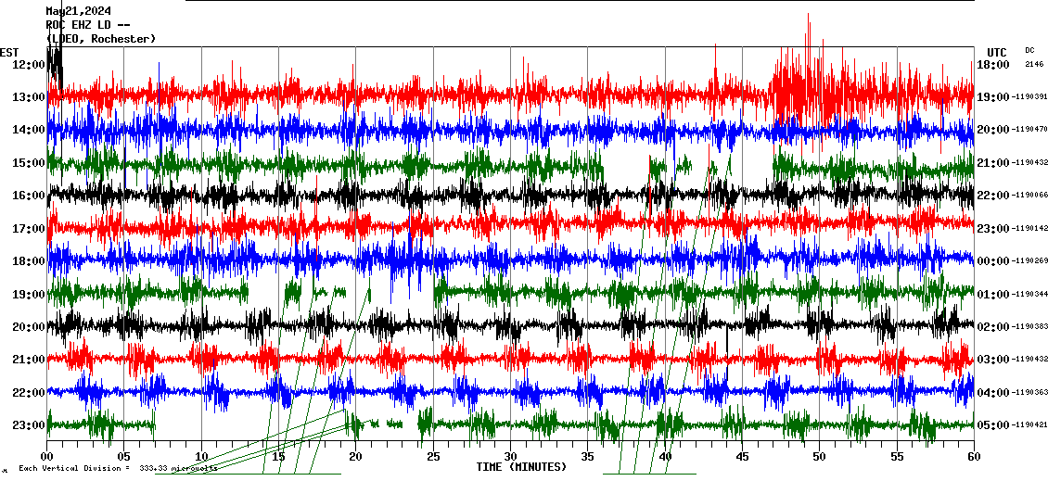1048x481 pixels.
Task: Click the 23:00 EST row label
Action: pyautogui.click(x=29, y=425)
